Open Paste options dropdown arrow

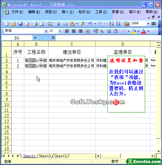[x=77, y=24]
